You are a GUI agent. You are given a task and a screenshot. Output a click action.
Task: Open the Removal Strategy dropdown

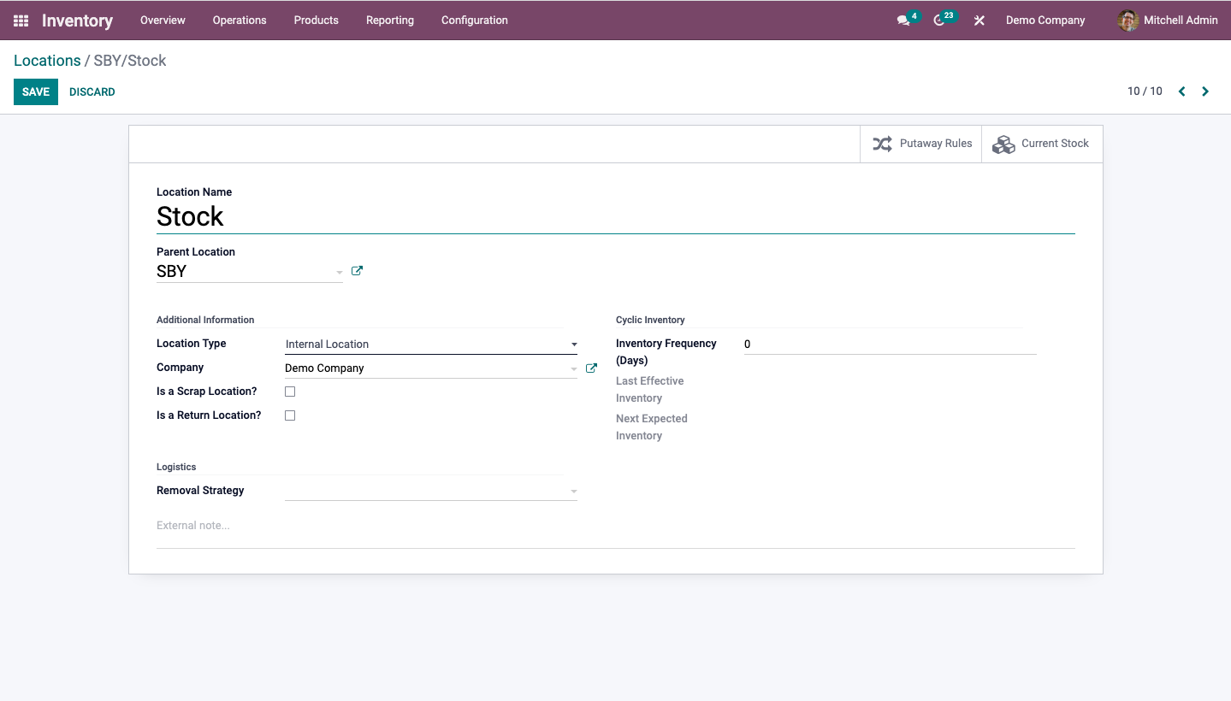[x=431, y=492]
